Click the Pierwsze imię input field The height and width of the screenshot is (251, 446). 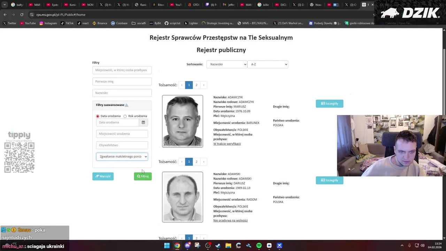pyautogui.click(x=122, y=82)
